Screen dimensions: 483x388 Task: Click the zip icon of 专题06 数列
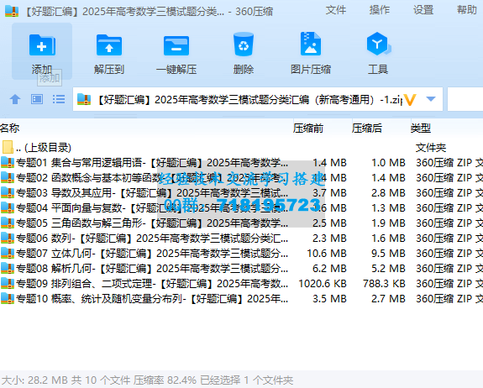click(x=8, y=238)
